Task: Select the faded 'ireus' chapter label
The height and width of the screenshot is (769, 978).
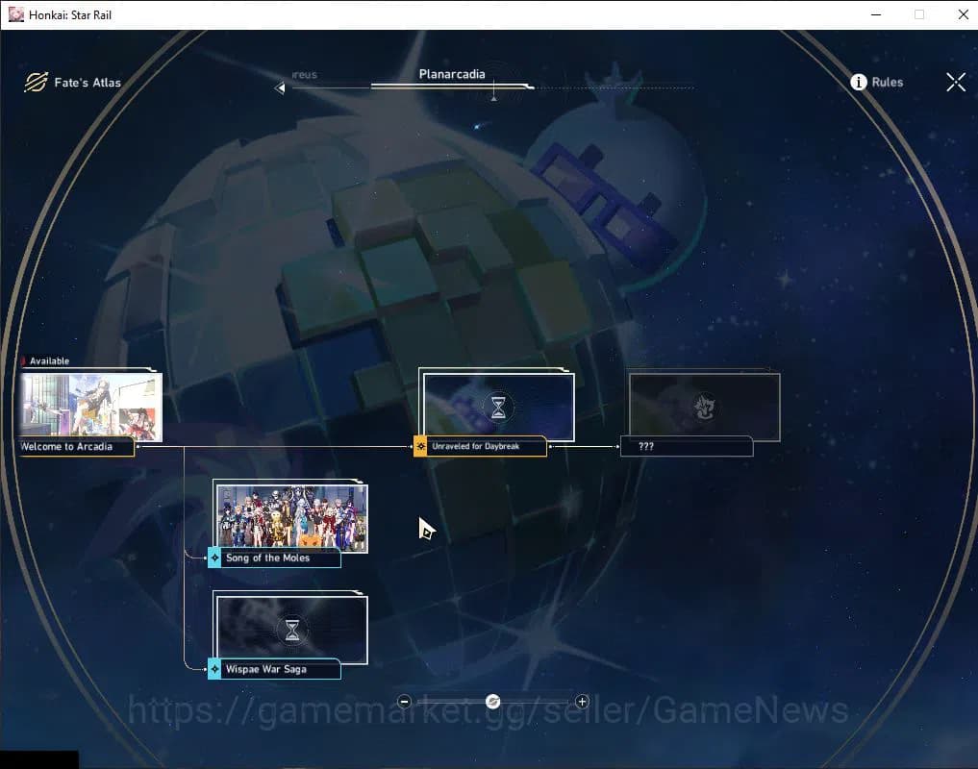Action: (x=306, y=74)
